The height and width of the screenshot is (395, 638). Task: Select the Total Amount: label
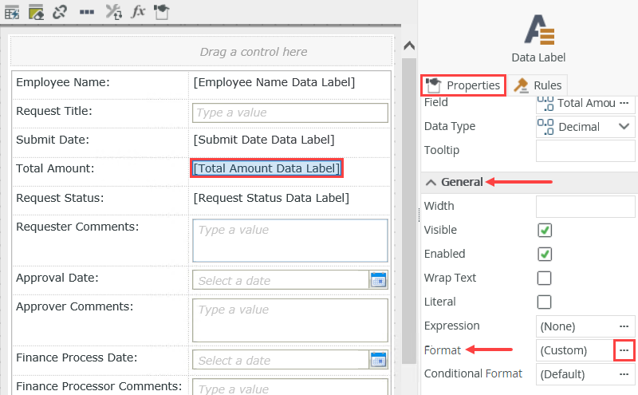click(55, 168)
